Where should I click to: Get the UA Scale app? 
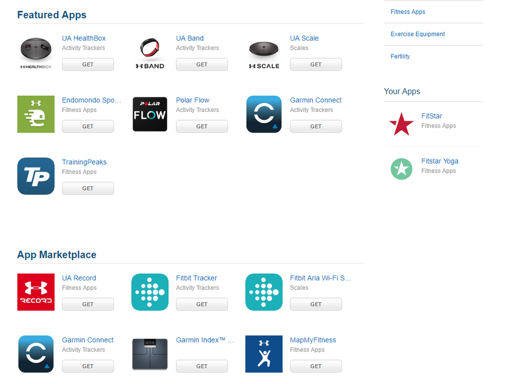(316, 65)
